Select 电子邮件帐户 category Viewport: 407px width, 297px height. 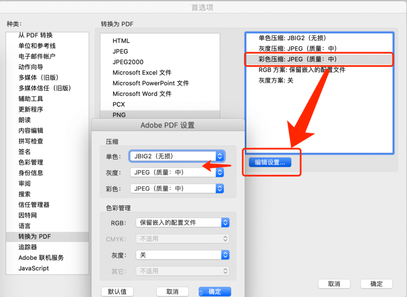click(x=47, y=56)
